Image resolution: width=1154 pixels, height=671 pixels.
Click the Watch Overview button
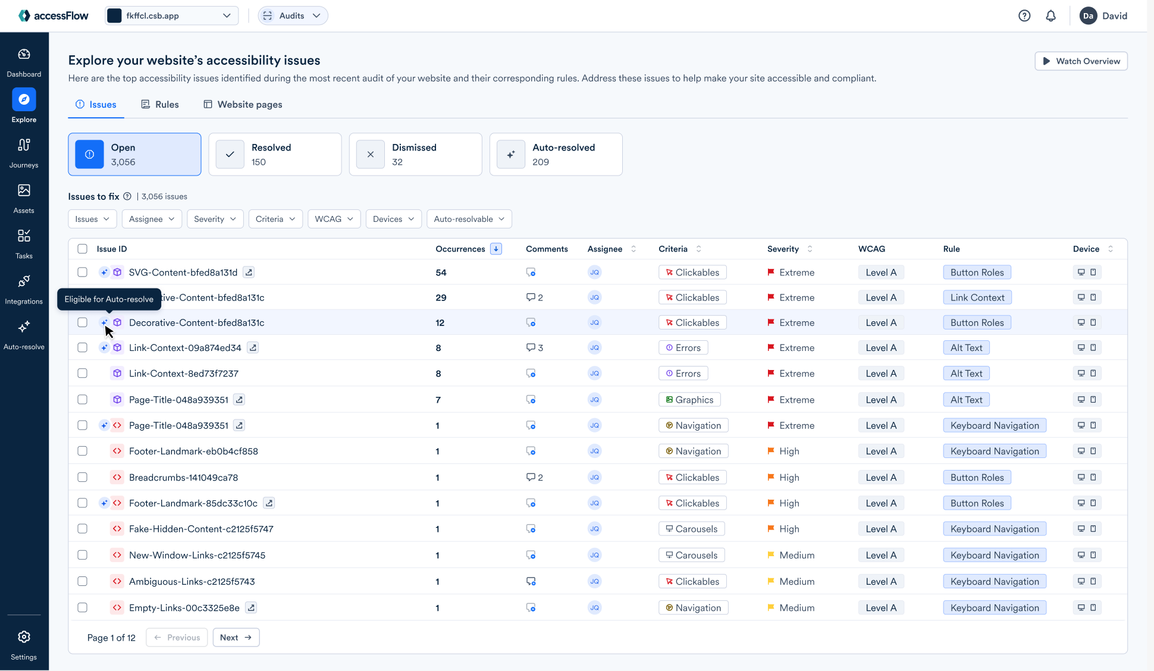[1081, 61]
